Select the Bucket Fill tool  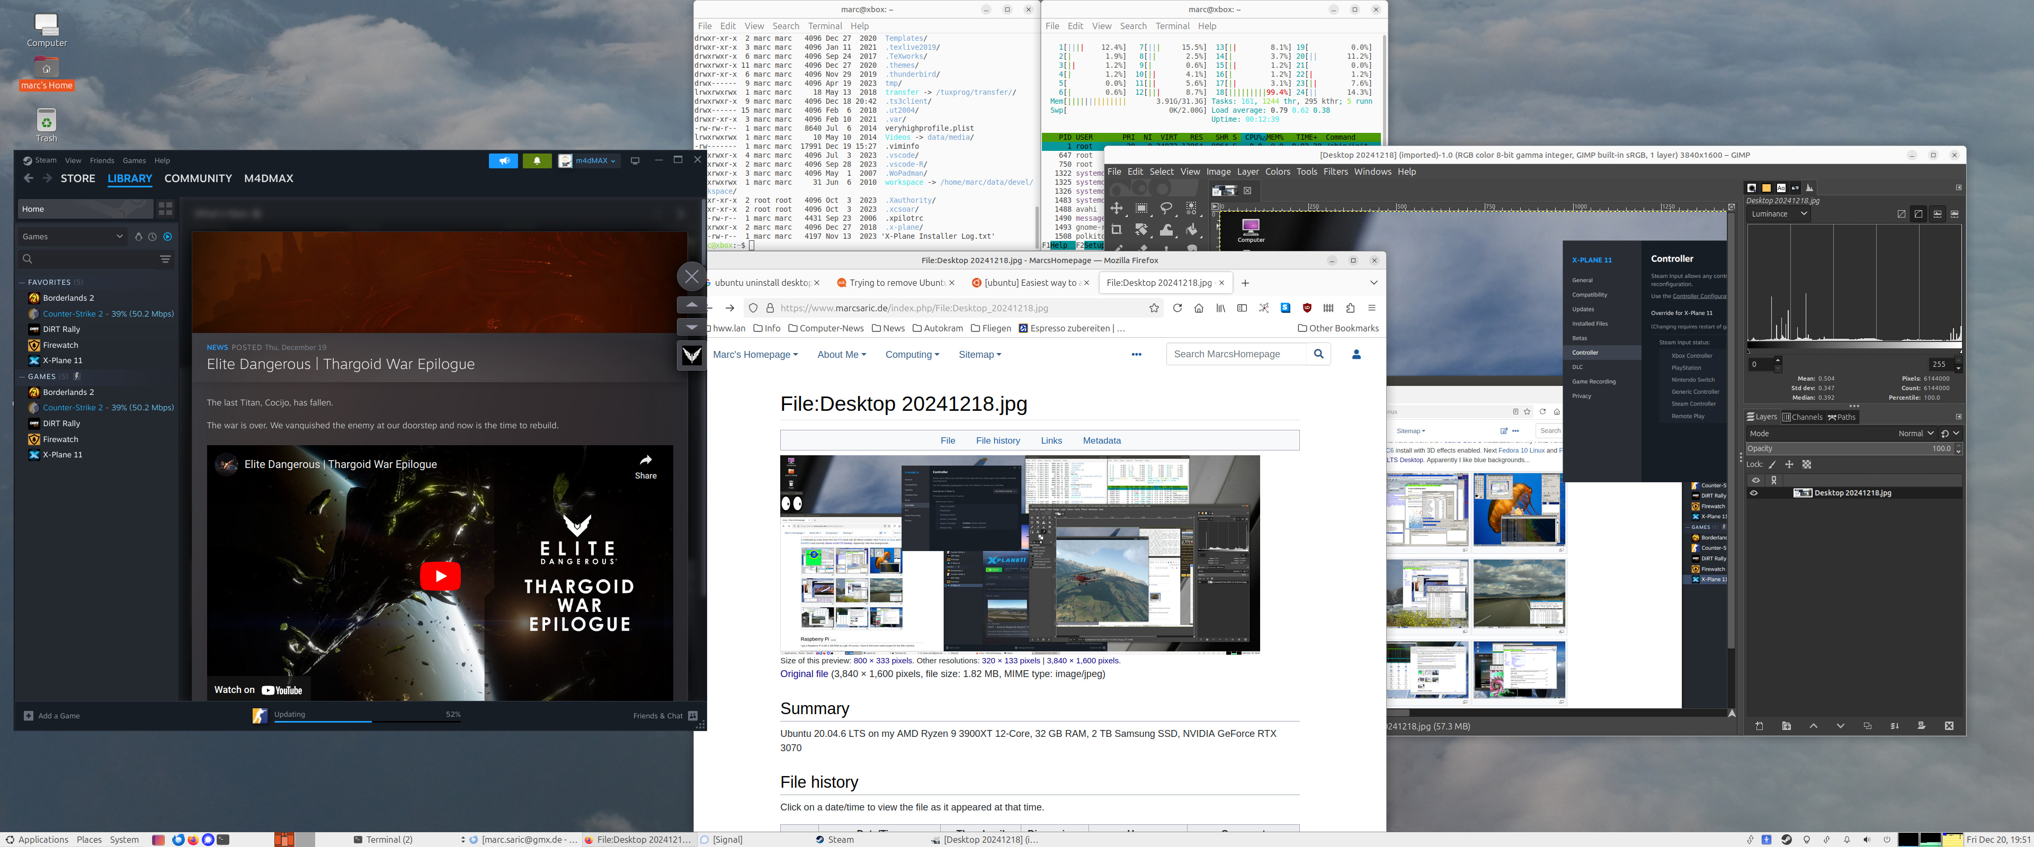[1191, 229]
